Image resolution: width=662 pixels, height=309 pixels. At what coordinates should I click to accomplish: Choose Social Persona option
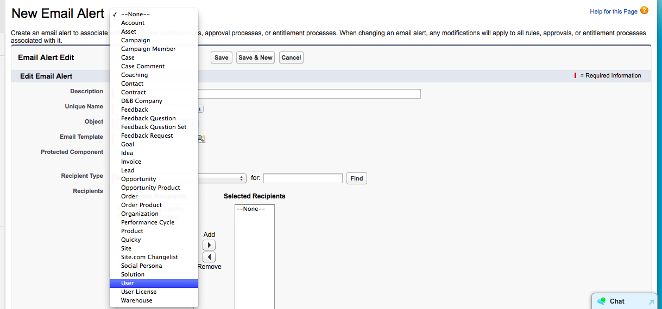pos(154,266)
